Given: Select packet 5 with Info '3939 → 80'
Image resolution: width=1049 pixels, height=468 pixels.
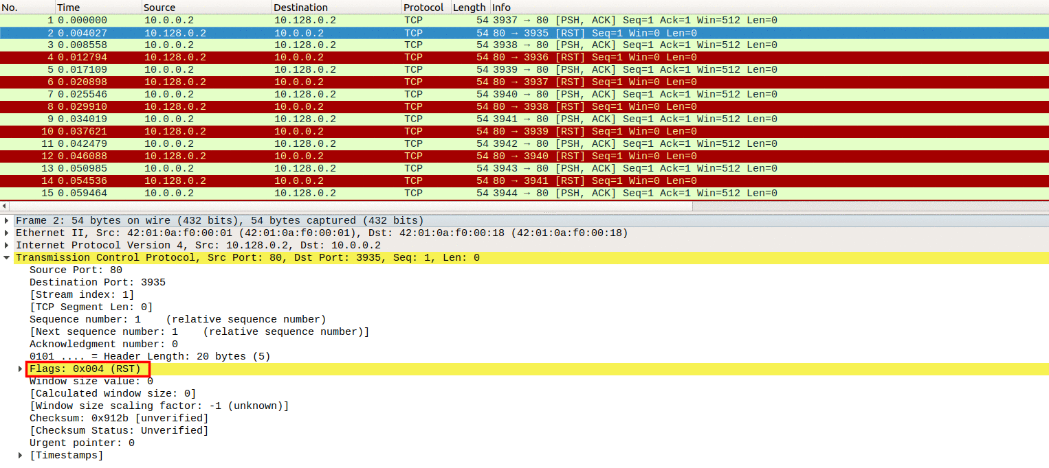Looking at the screenshot, I should coord(524,70).
